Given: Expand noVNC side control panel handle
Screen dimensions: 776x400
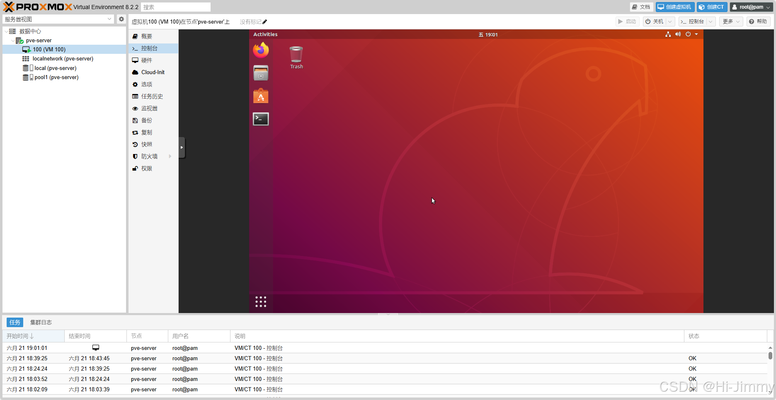Looking at the screenshot, I should click(x=182, y=147).
